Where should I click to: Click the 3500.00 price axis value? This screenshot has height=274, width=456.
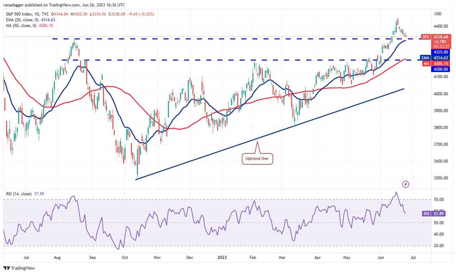pos(440,178)
